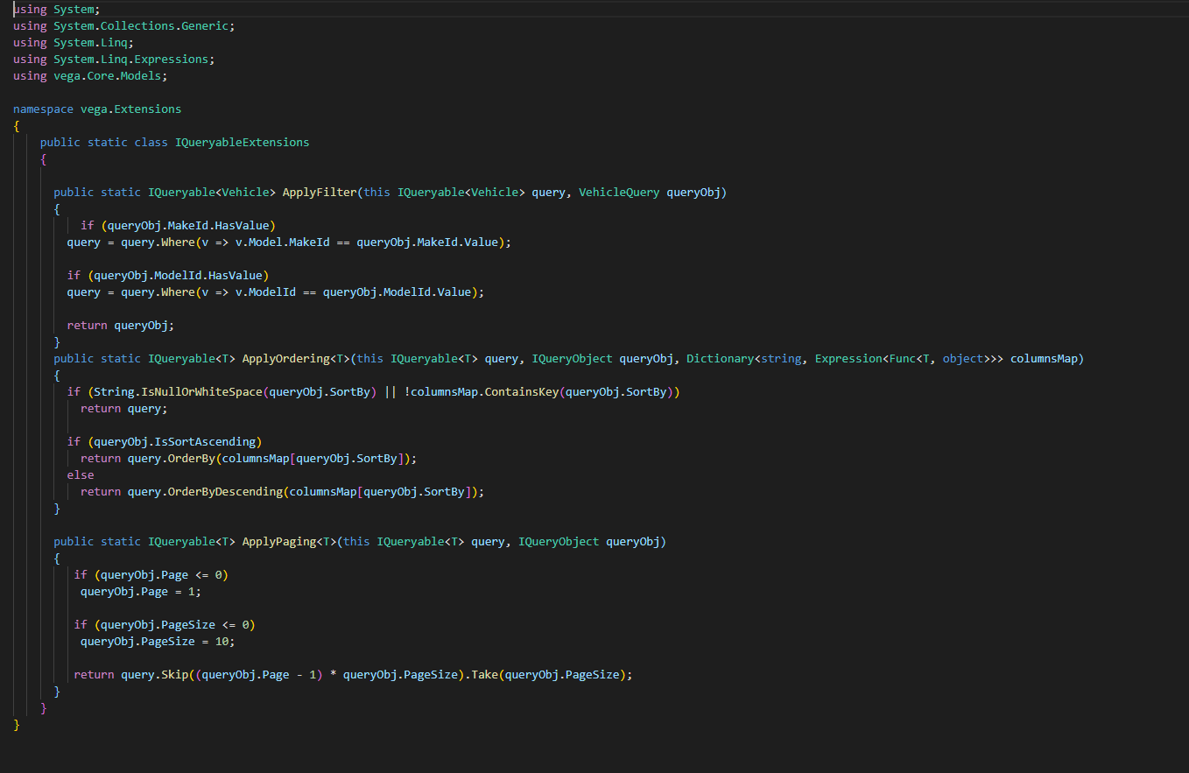
Task: Click the 'ApplyPaging<T>' method name
Action: [x=290, y=541]
